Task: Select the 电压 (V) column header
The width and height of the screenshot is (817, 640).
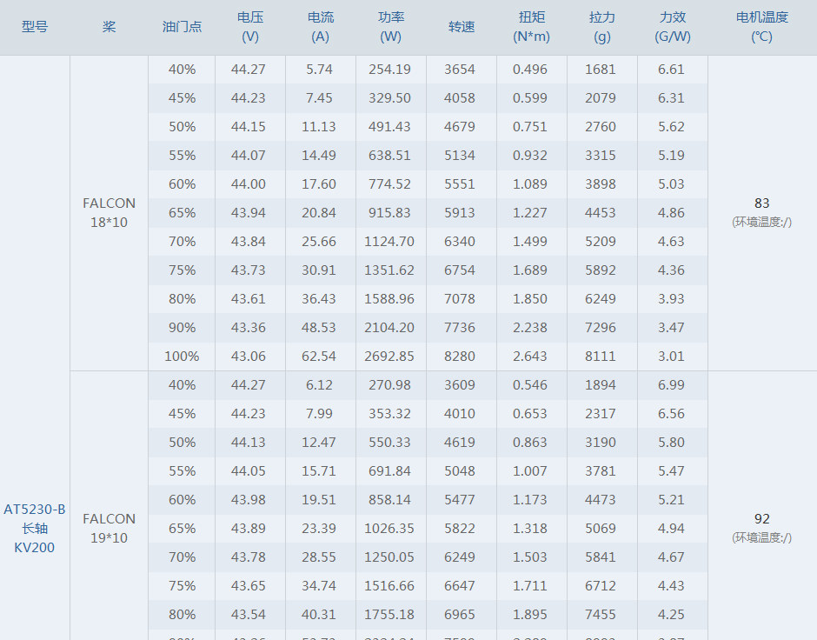Action: tap(250, 27)
